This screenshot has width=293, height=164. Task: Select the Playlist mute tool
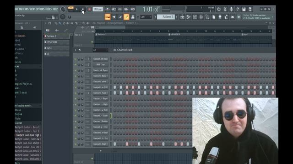(x=68, y=23)
